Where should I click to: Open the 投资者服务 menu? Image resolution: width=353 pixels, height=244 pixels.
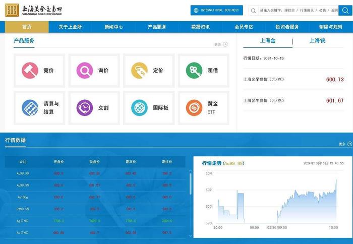click(x=287, y=27)
